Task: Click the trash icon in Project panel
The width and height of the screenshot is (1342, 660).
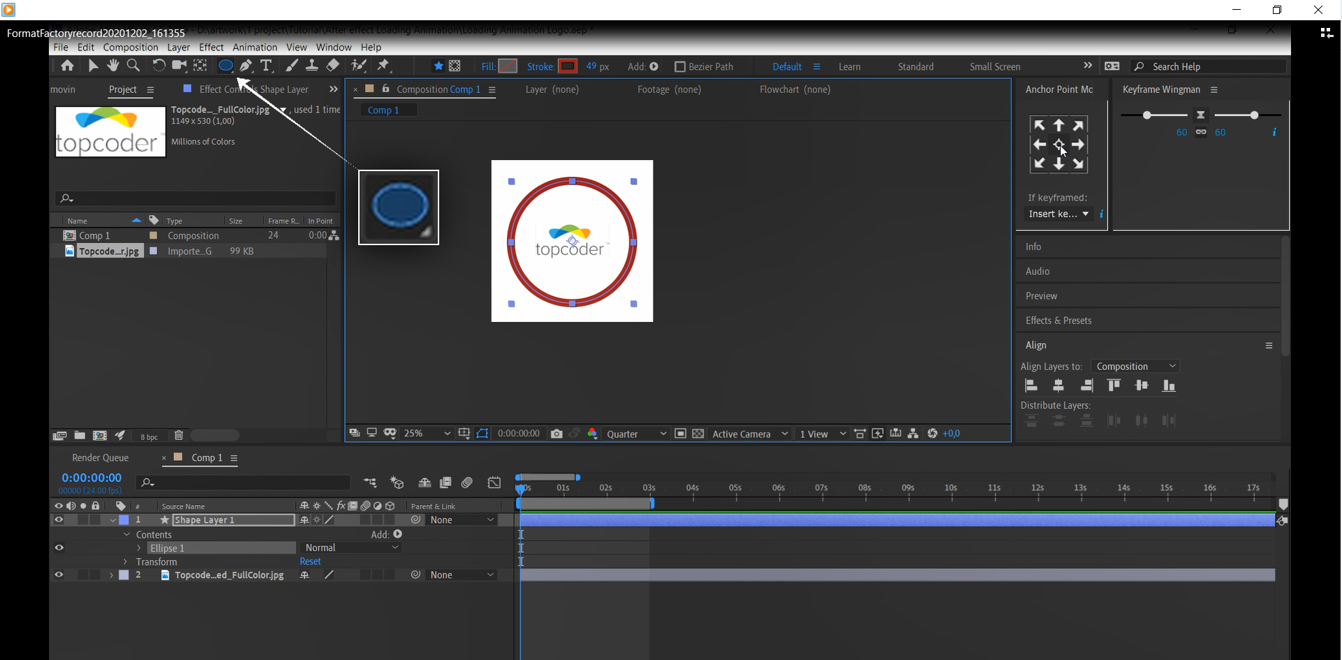Action: 179,435
